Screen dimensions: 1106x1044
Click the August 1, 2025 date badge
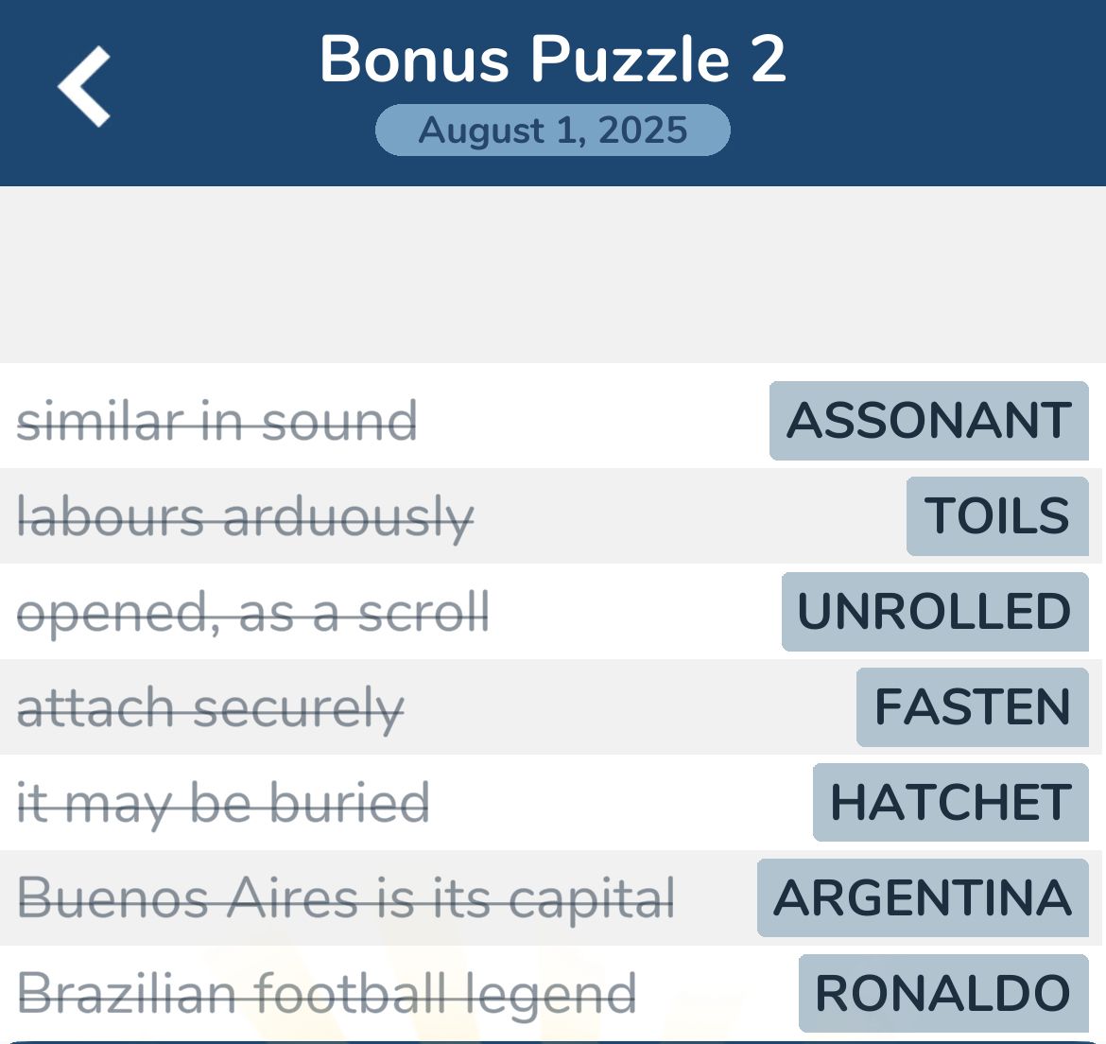pyautogui.click(x=553, y=130)
